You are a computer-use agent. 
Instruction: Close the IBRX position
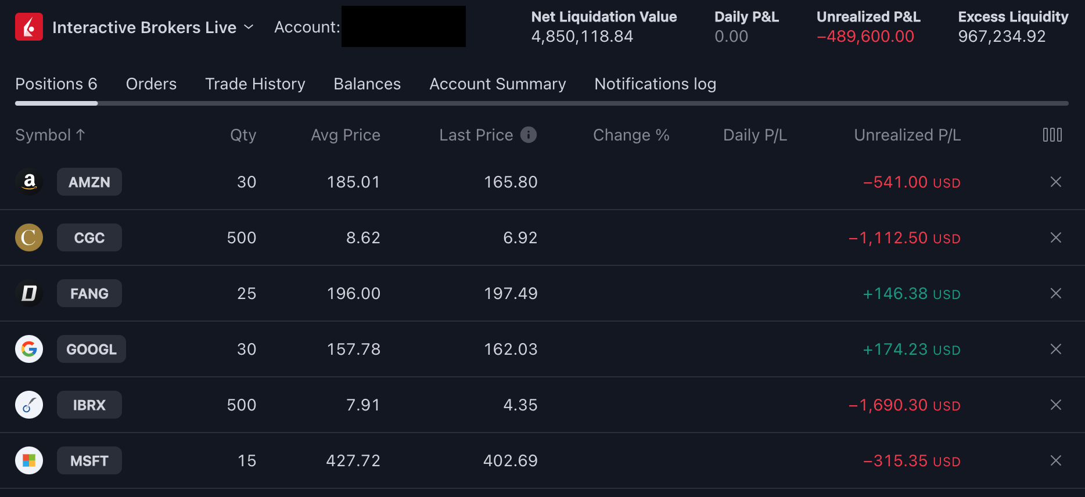click(x=1055, y=405)
